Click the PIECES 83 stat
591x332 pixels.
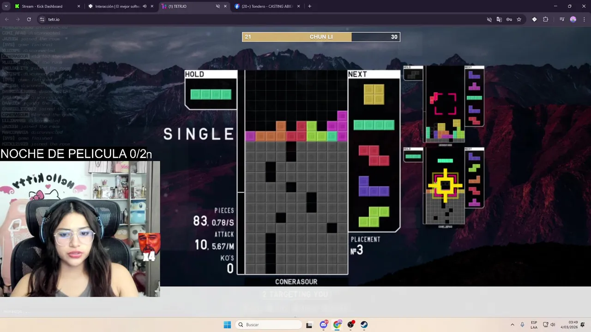click(214, 217)
